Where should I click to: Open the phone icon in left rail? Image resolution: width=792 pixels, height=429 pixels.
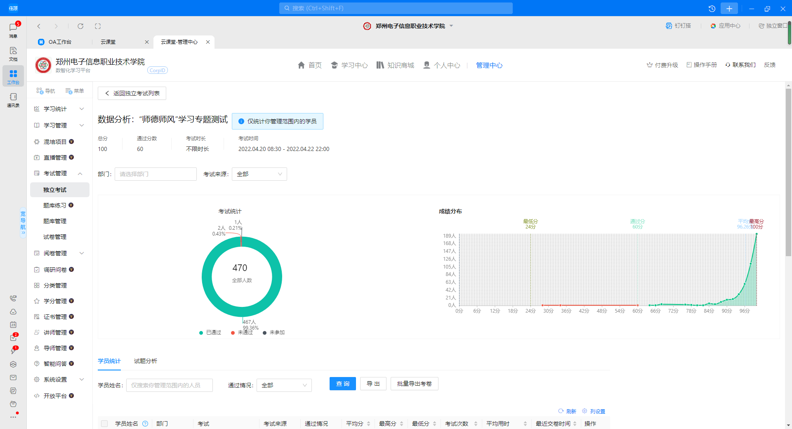coord(13,298)
